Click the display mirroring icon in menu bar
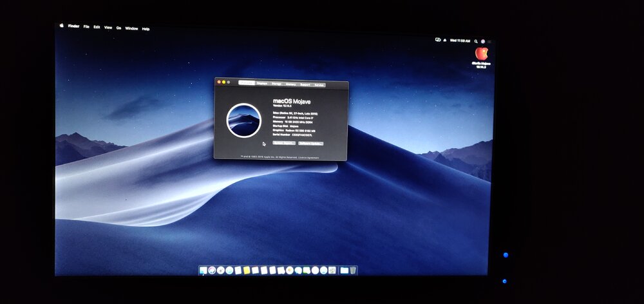 coord(439,40)
